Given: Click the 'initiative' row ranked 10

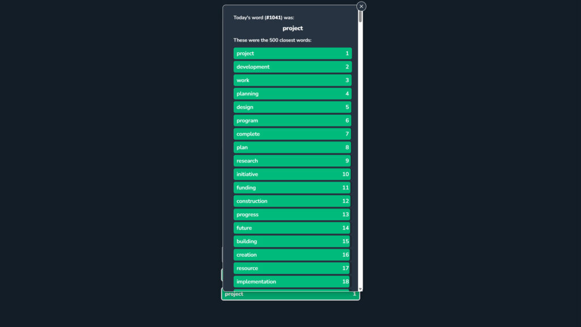Looking at the screenshot, I should click(x=292, y=174).
